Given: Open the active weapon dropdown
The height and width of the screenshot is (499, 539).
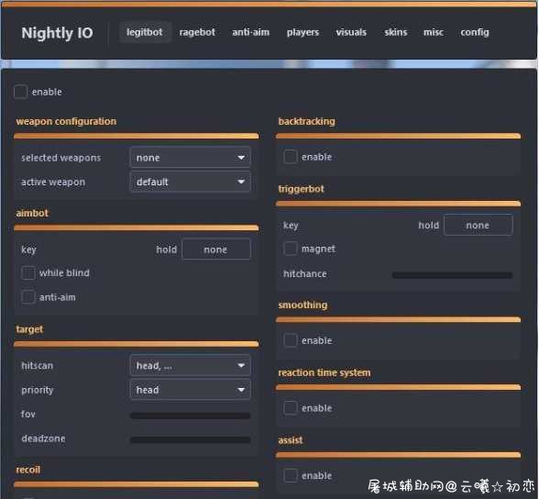Looking at the screenshot, I should coord(190,182).
